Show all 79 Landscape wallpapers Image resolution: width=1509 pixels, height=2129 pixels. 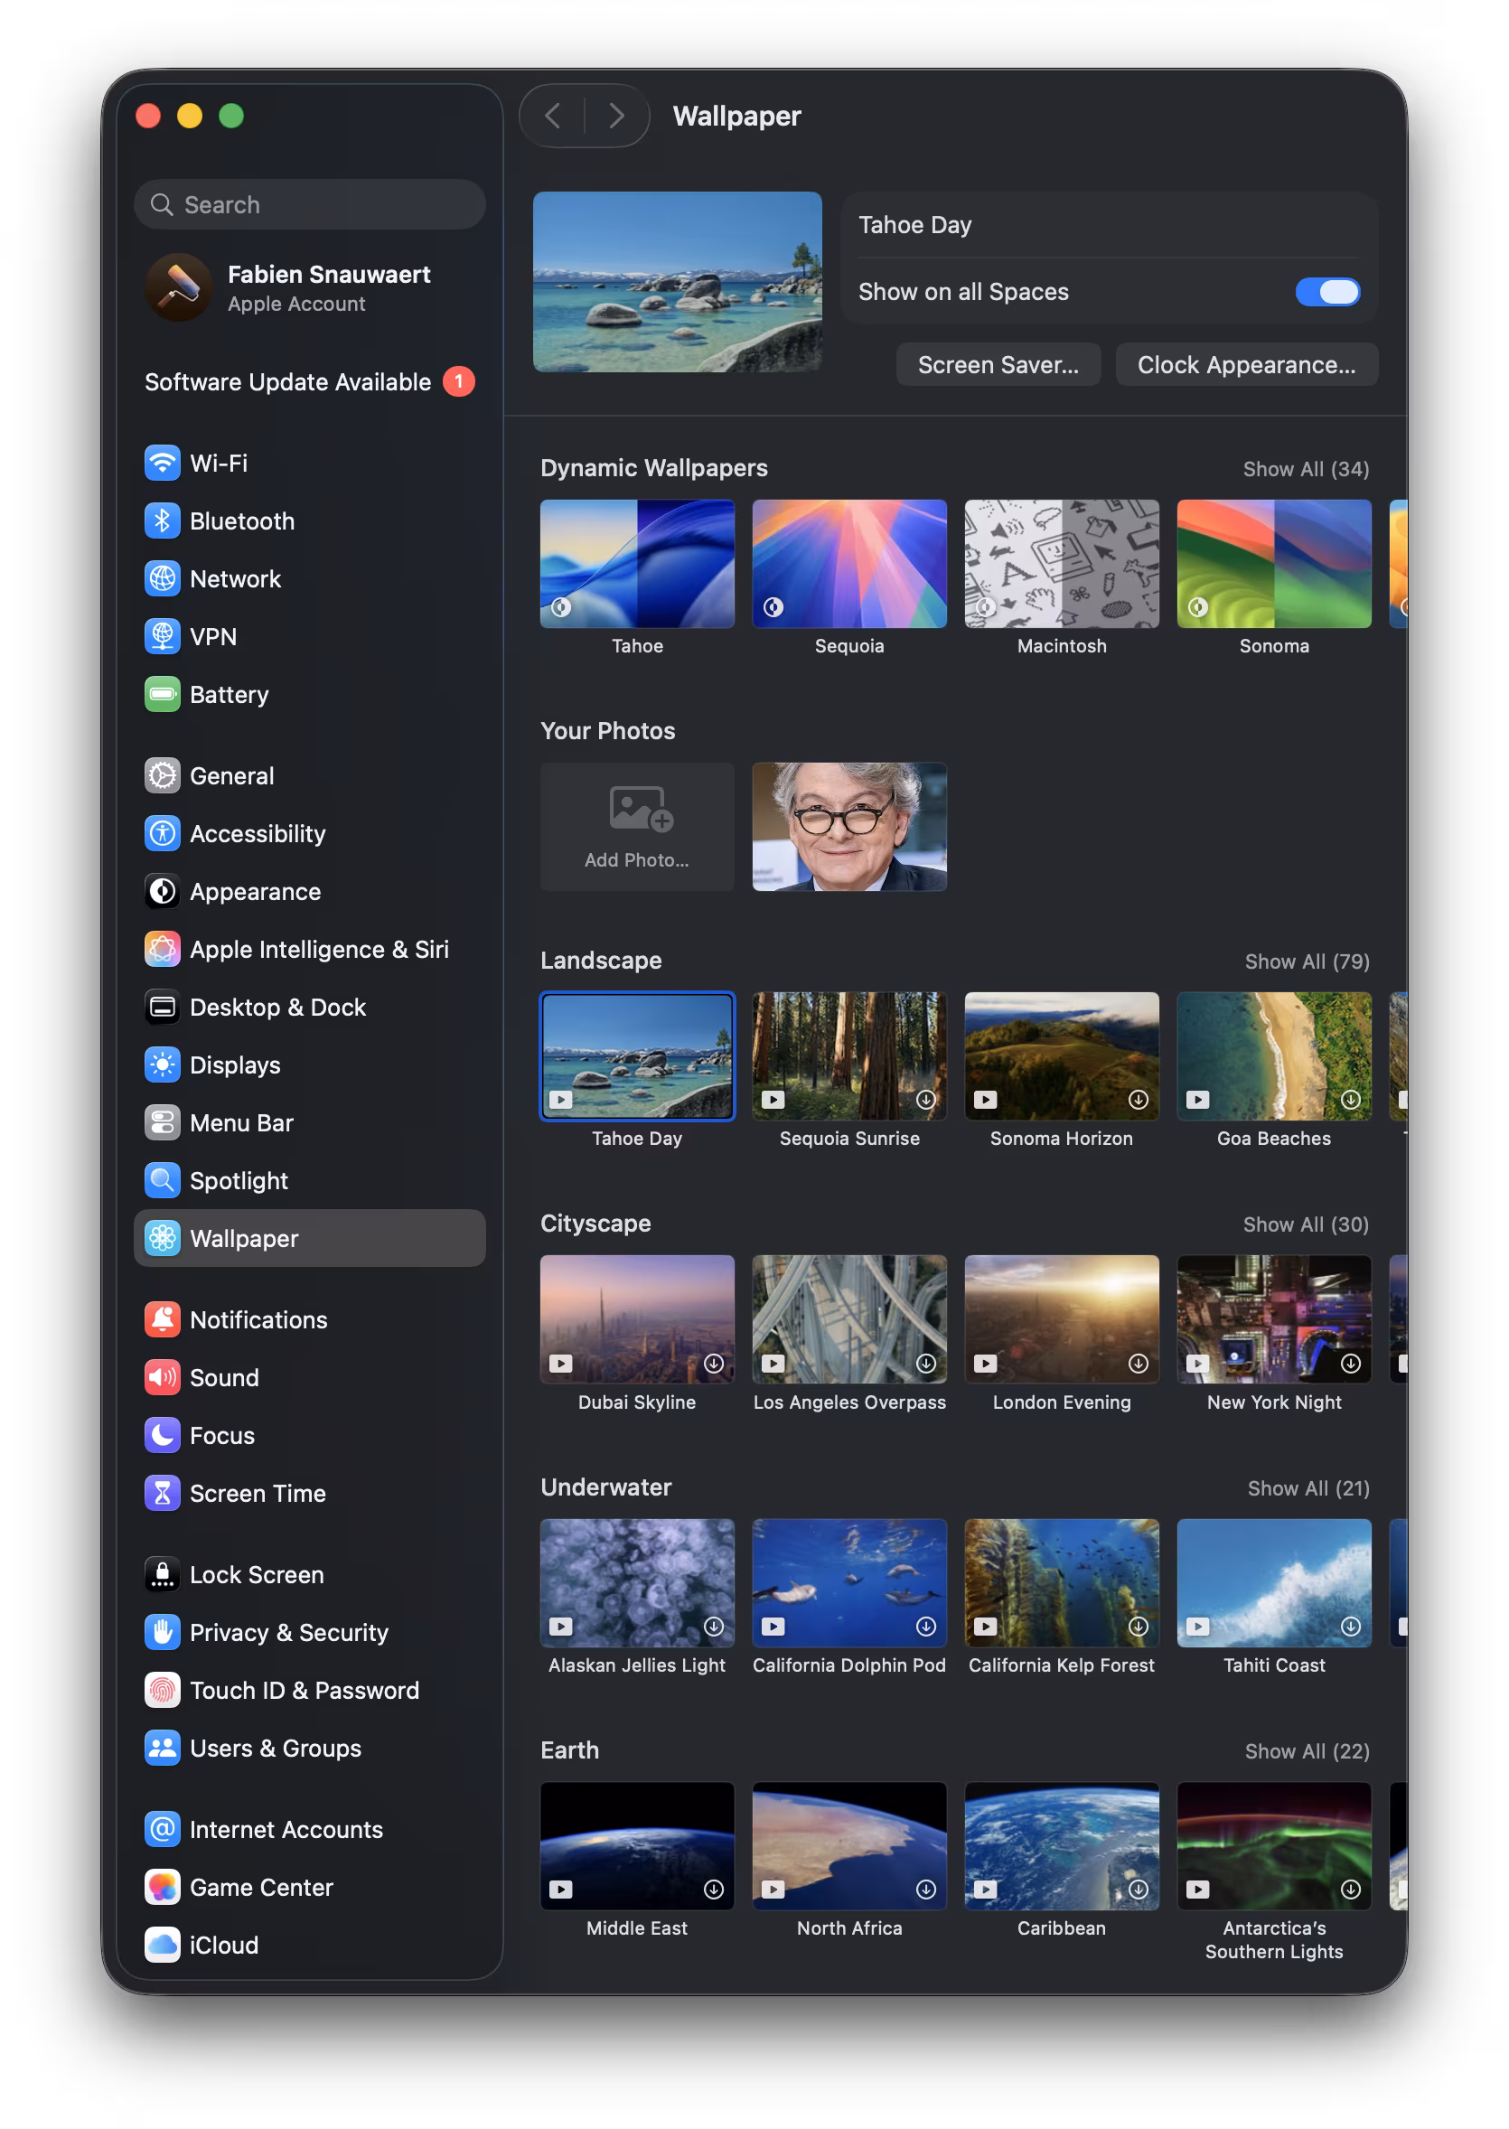(1307, 961)
